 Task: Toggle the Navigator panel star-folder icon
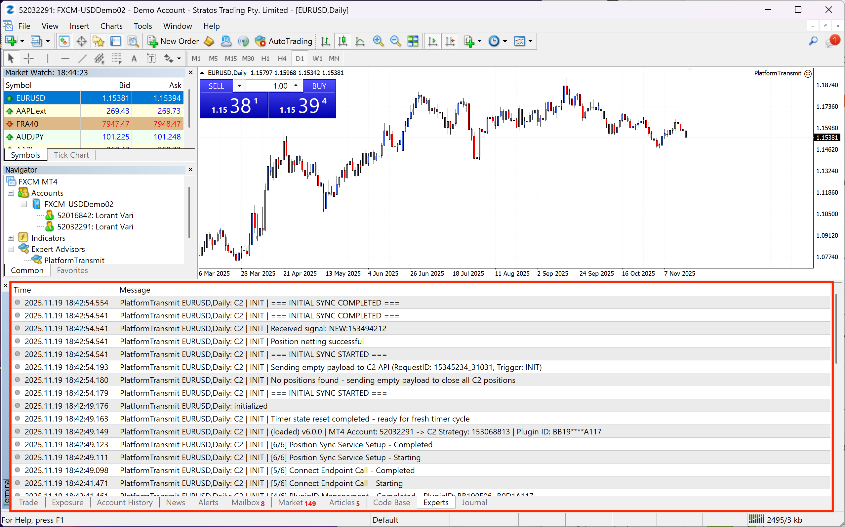tap(99, 41)
